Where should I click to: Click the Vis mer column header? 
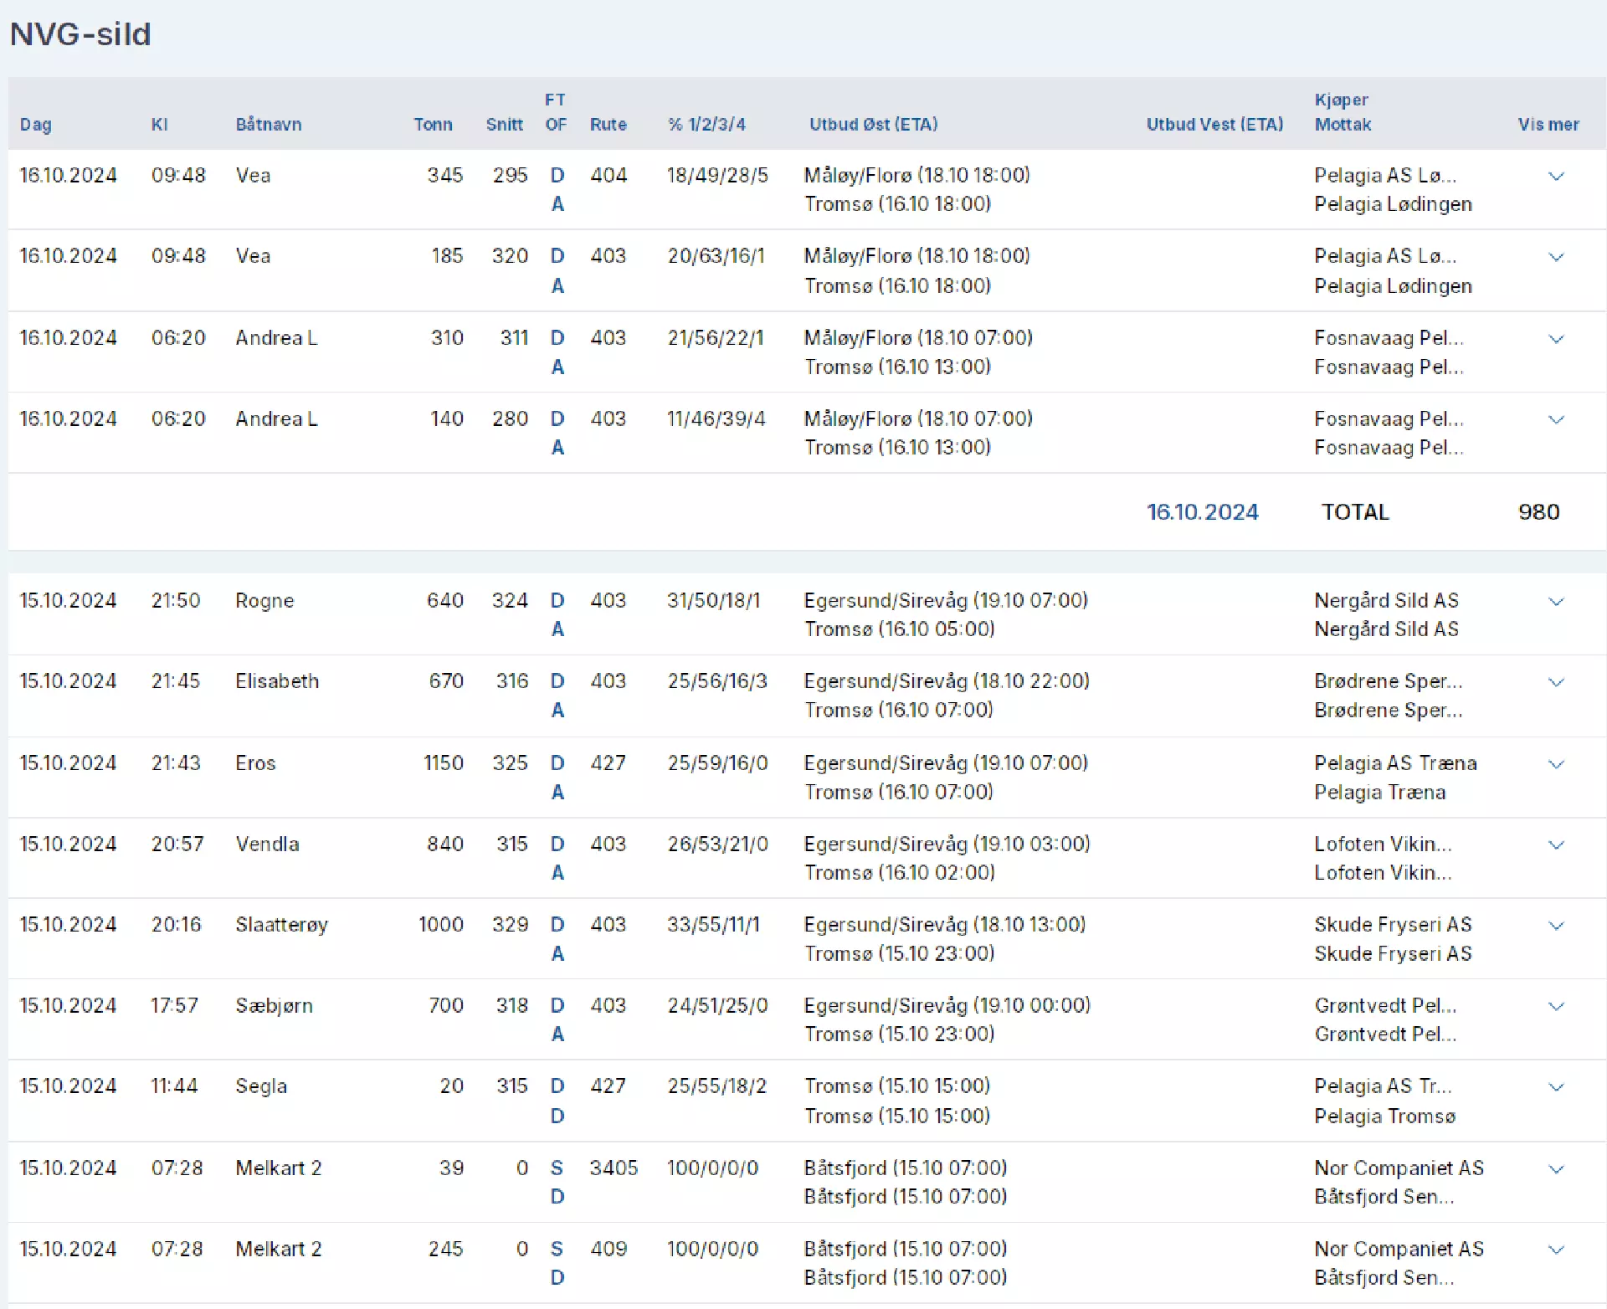click(1548, 125)
